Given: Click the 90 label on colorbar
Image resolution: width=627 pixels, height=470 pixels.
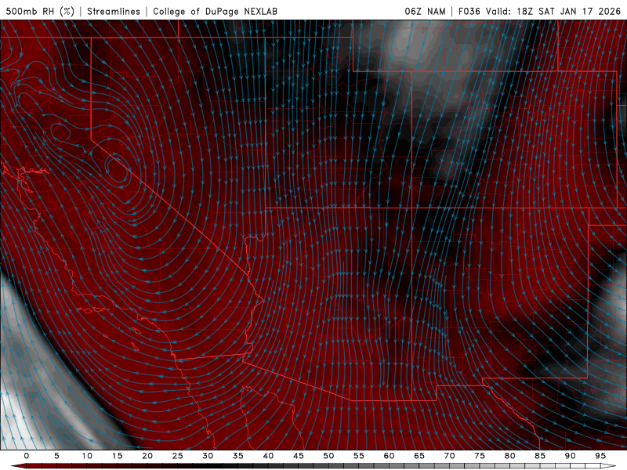Looking at the screenshot, I should click(x=570, y=456).
